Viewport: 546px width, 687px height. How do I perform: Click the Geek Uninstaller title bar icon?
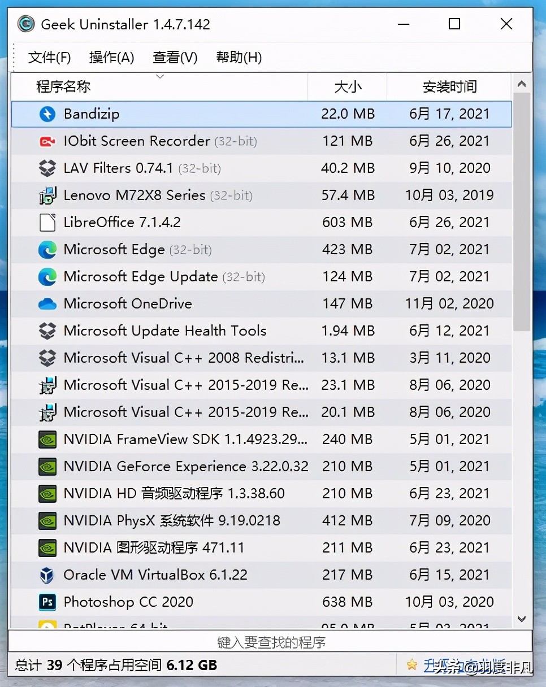pos(25,24)
